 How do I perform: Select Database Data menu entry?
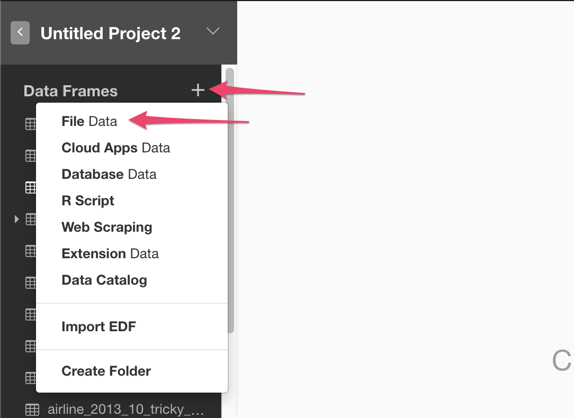pos(109,174)
